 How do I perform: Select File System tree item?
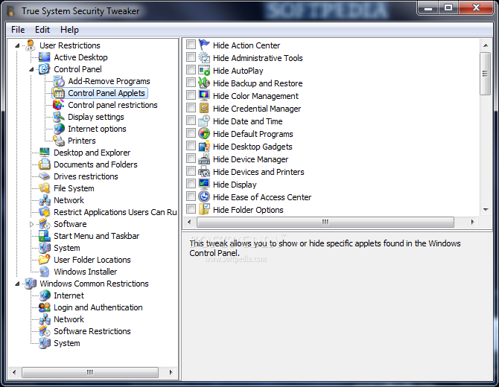pos(74,188)
